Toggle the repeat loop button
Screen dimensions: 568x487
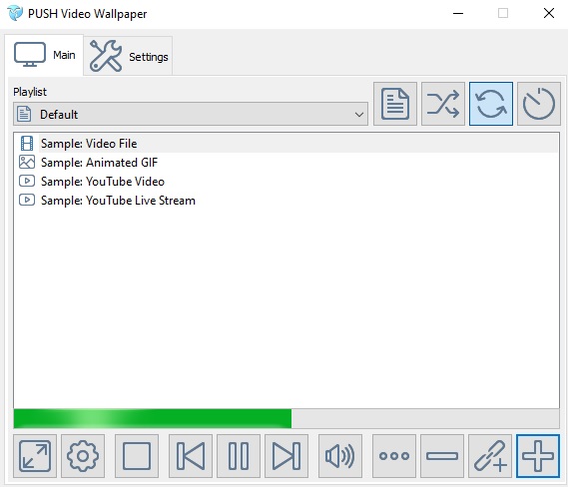[491, 104]
